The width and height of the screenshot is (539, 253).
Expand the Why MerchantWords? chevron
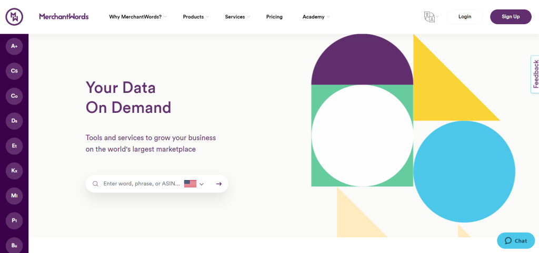tap(165, 17)
